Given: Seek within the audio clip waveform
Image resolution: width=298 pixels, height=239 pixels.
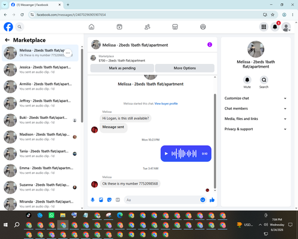Looking at the screenshot, I should click(184, 154).
